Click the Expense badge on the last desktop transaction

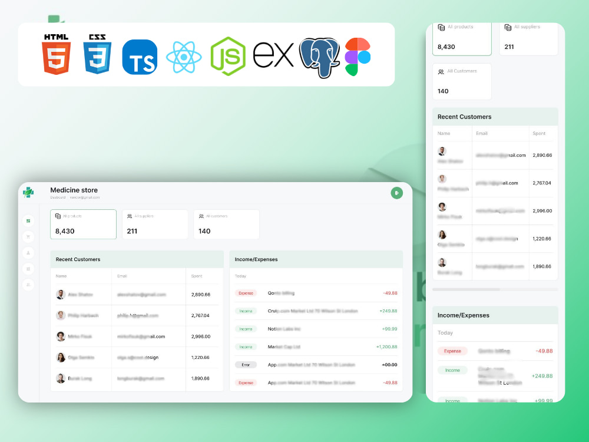point(246,382)
